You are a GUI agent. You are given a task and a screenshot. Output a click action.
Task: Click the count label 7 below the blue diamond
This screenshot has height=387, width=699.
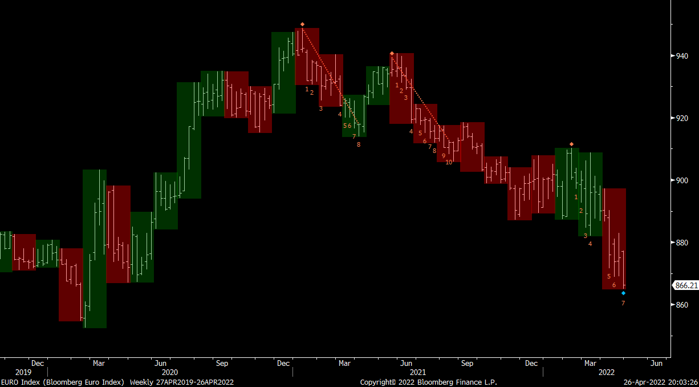[623, 303]
